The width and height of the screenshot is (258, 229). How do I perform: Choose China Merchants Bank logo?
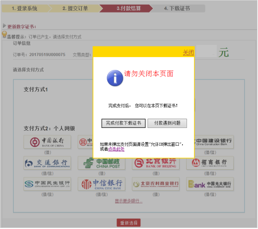coord(210,163)
